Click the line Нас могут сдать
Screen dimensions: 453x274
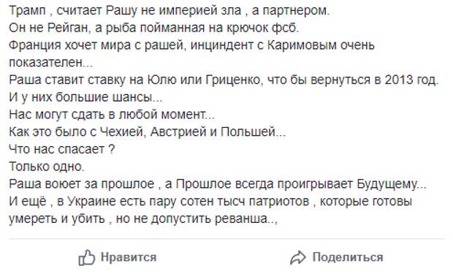point(112,115)
